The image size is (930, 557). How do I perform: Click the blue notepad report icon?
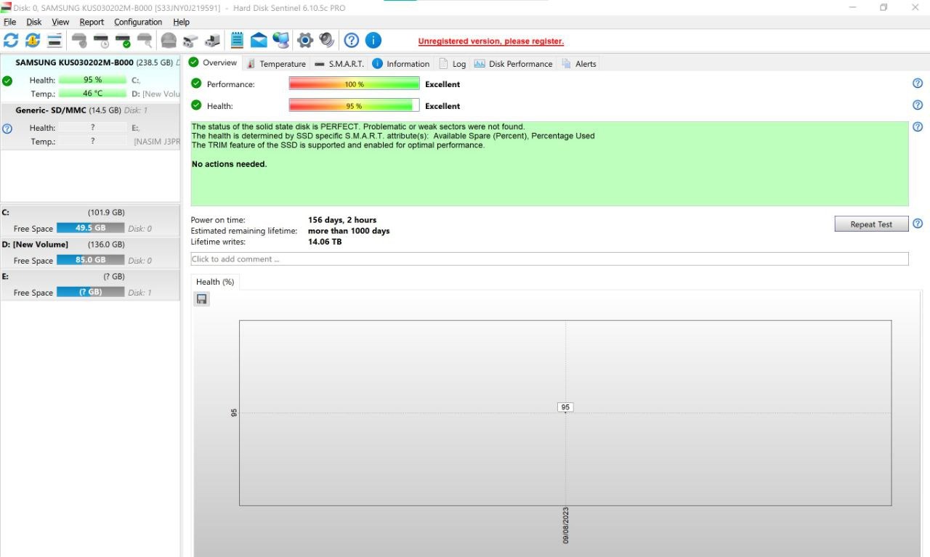237,41
